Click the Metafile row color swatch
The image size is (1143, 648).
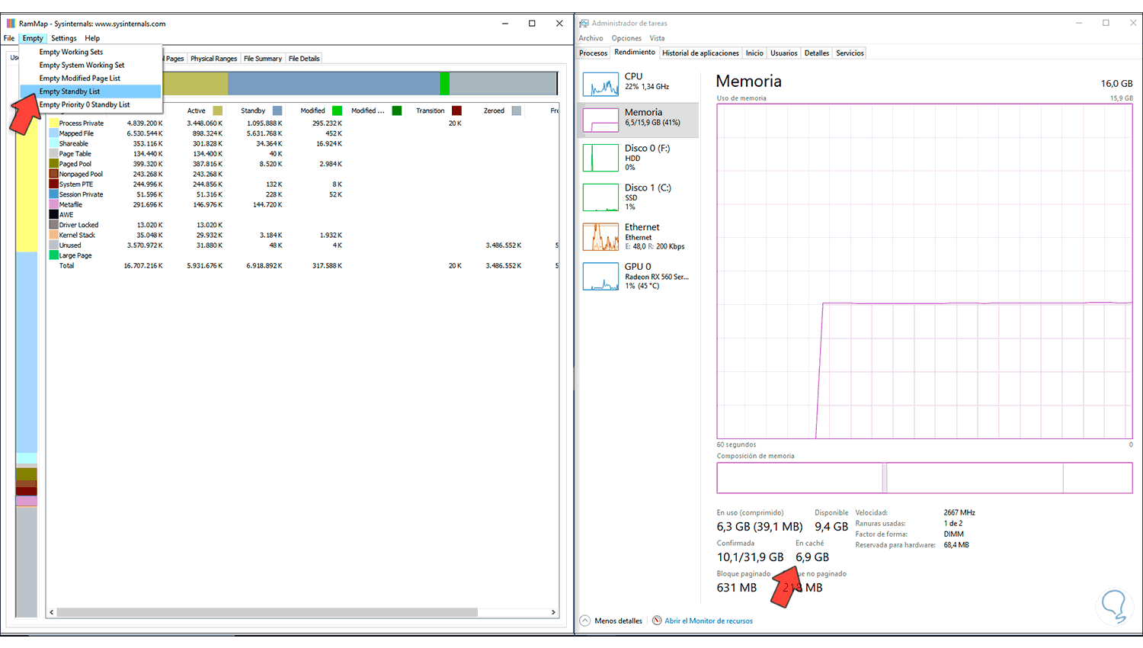coord(54,204)
